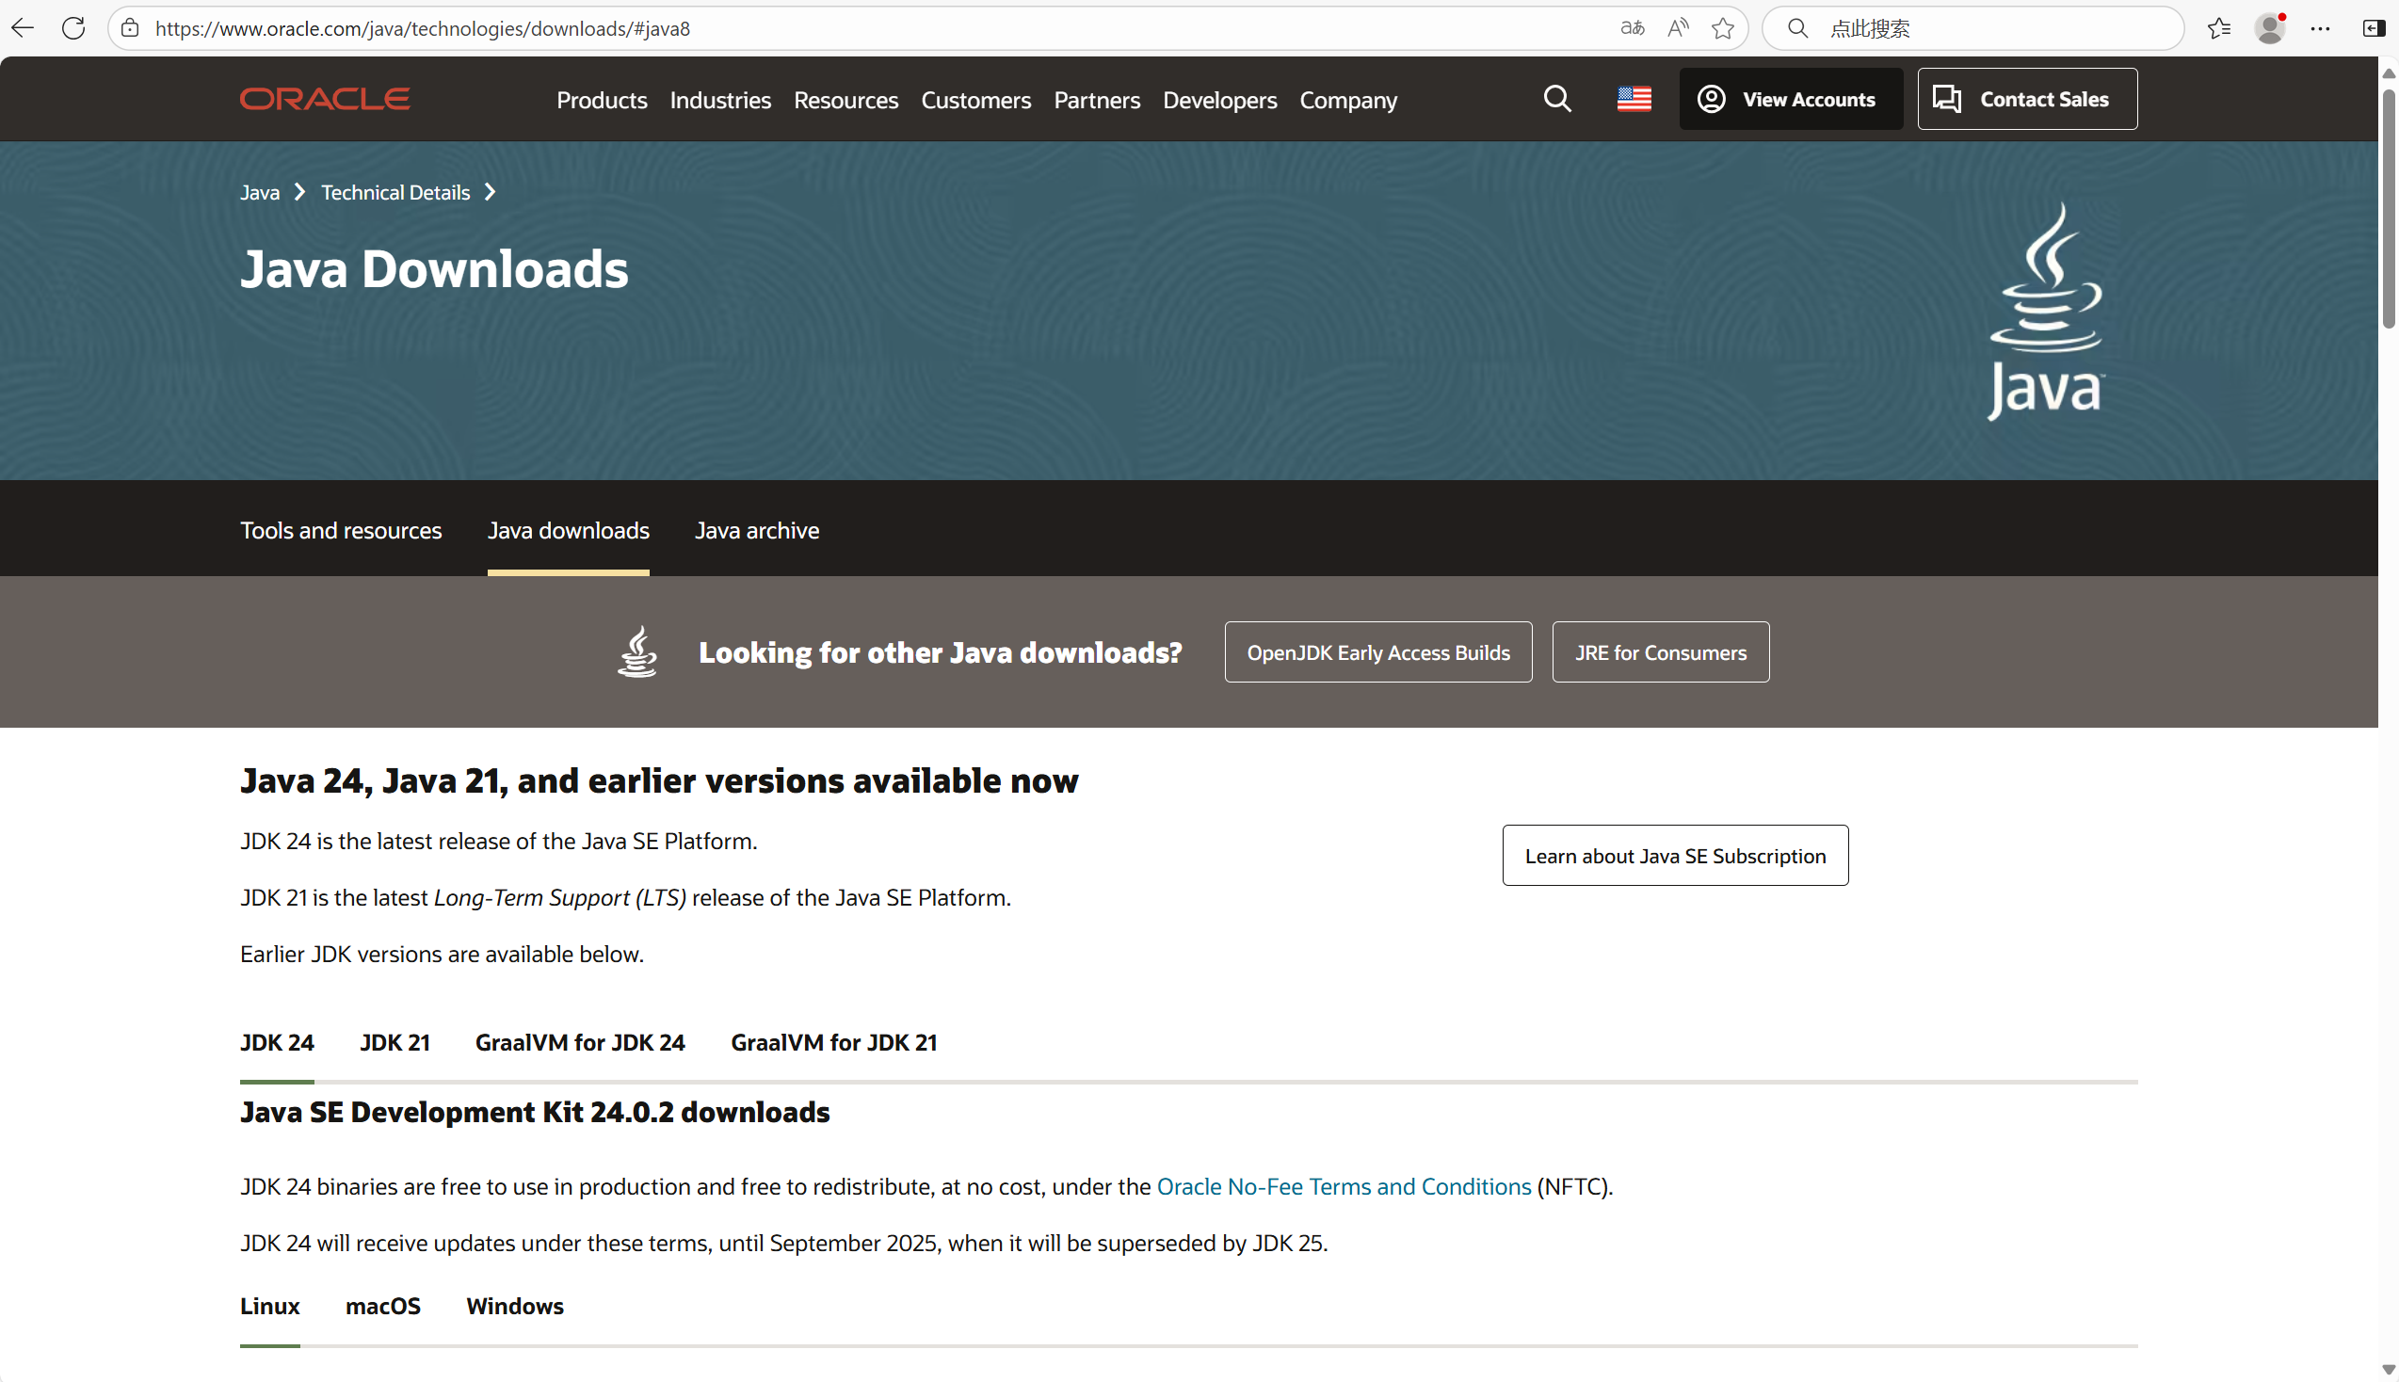Select the Windows platform tab
The height and width of the screenshot is (1382, 2399).
click(514, 1306)
